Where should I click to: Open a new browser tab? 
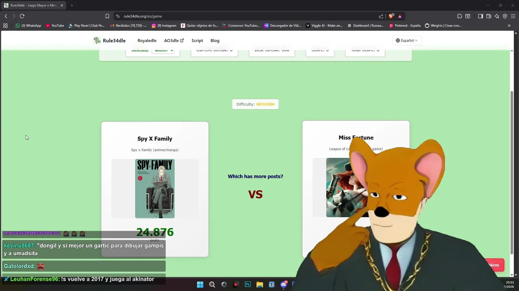pos(72,5)
